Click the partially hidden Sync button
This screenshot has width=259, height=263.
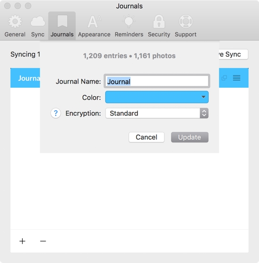tap(234, 54)
